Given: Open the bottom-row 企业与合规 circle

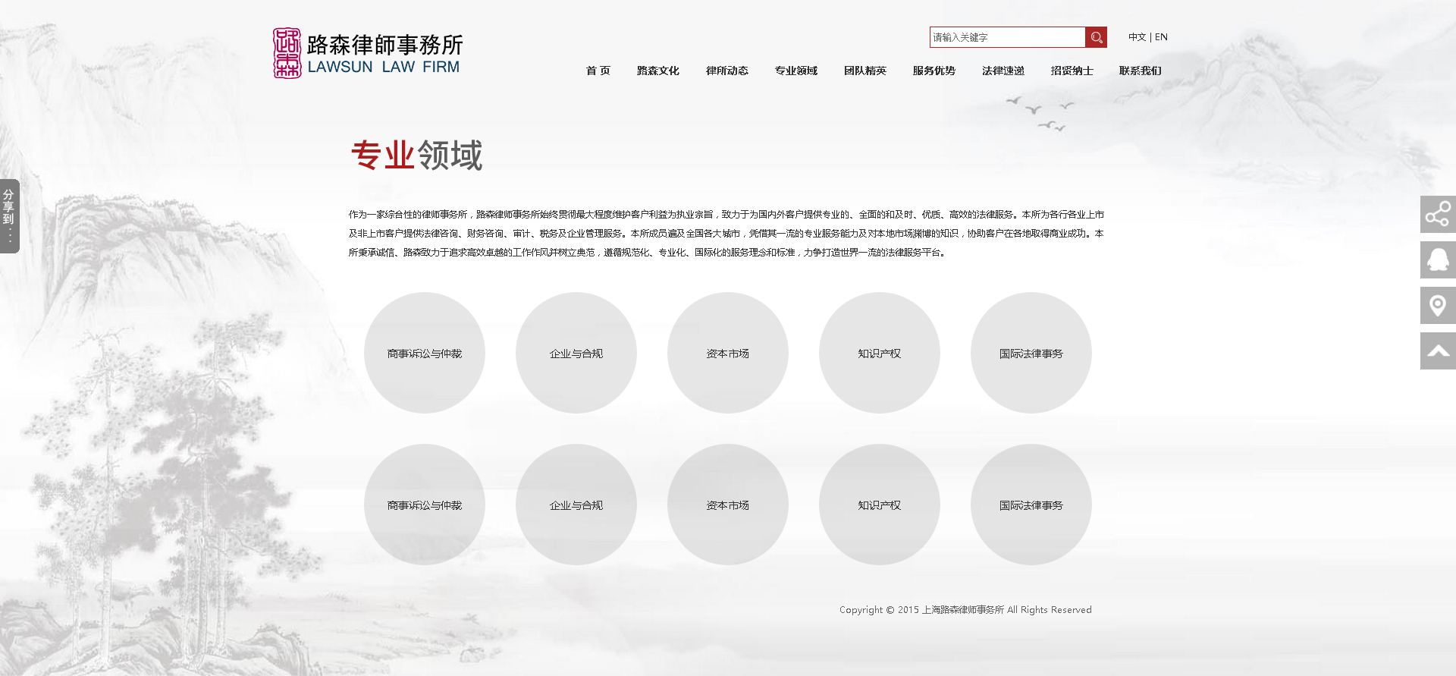Looking at the screenshot, I should point(576,505).
